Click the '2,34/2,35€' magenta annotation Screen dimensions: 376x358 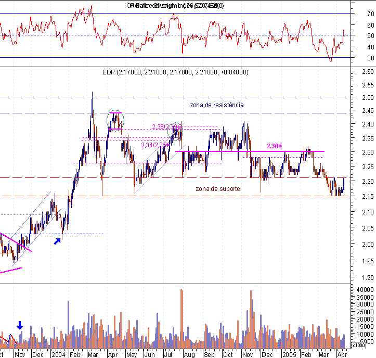(155, 145)
